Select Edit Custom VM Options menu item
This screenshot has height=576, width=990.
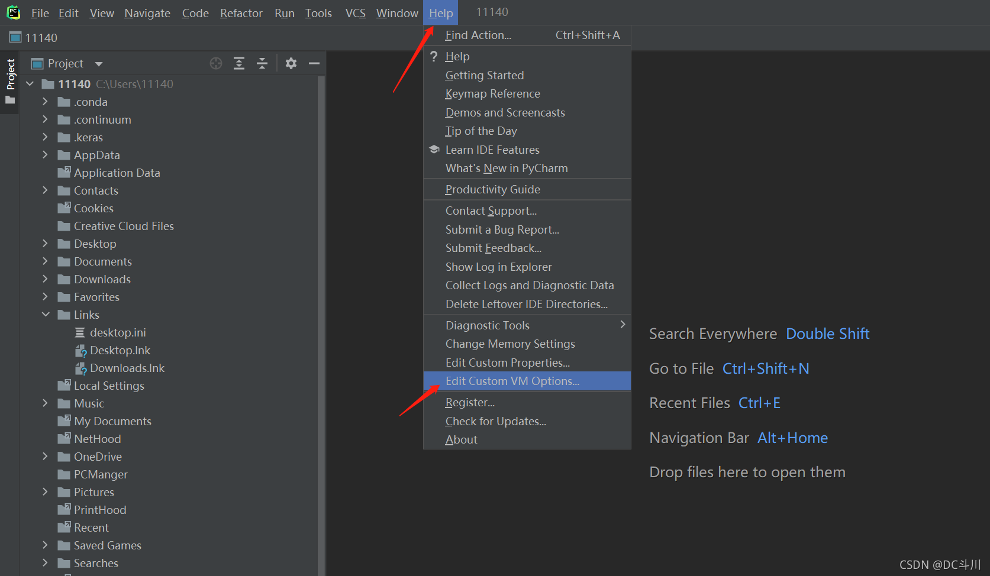(x=527, y=381)
